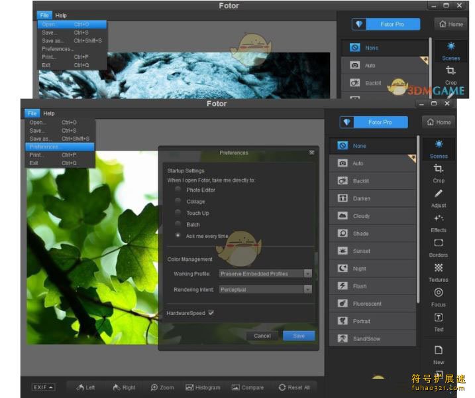Click Open... in back window File menu
The image size is (475, 398).
pos(72,25)
